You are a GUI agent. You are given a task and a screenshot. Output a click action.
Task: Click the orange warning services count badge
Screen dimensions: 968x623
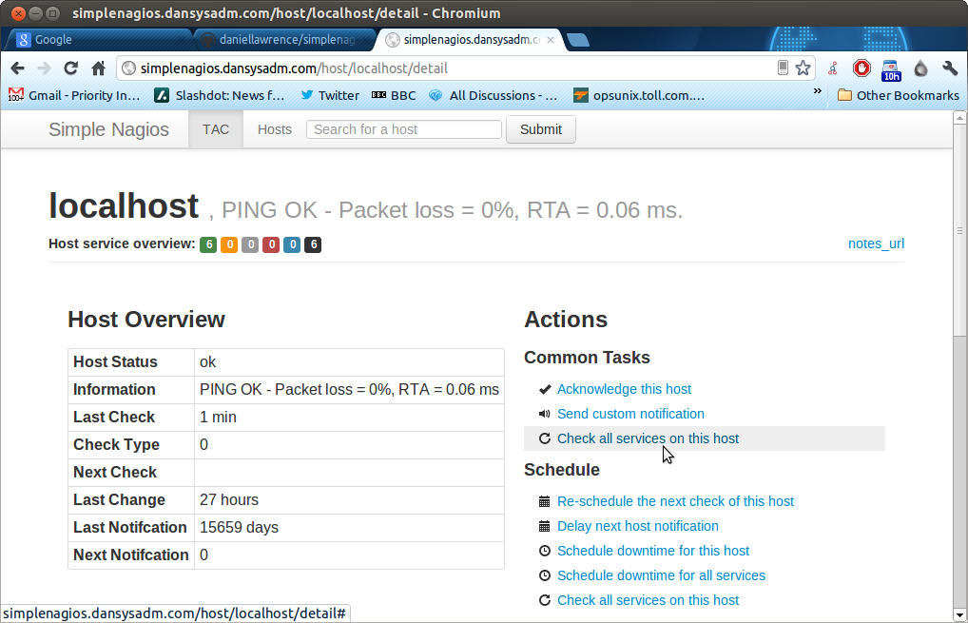(x=229, y=244)
